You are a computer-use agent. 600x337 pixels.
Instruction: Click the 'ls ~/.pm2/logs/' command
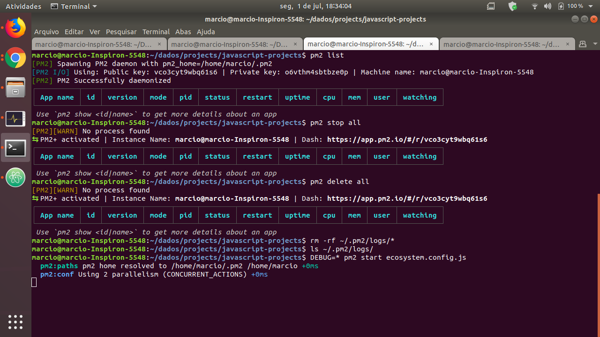click(342, 249)
